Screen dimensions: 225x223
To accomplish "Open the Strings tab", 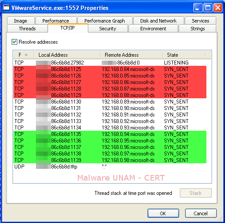I will (198, 29).
